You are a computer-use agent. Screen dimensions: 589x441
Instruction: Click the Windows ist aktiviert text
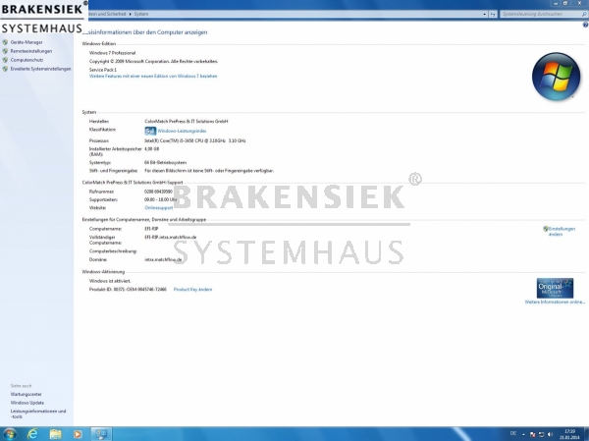click(x=110, y=281)
